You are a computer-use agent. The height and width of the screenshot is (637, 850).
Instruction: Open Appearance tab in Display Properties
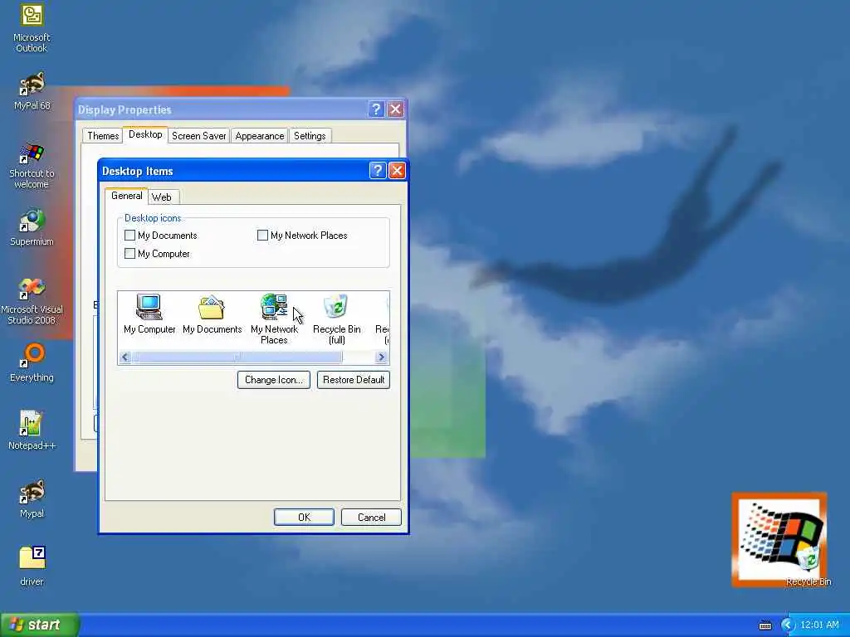[x=260, y=136]
